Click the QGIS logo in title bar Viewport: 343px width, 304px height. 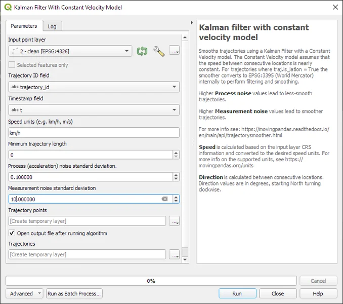coord(8,7)
